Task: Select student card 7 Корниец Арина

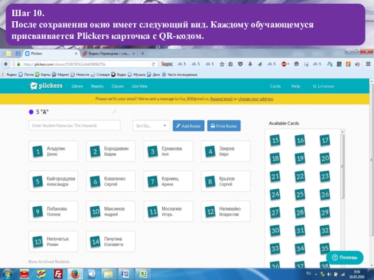Action: (x=168, y=181)
